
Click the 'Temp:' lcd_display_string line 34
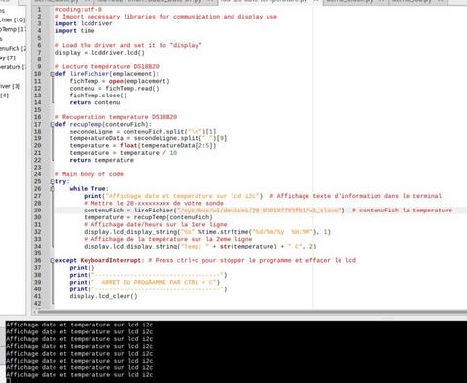click(200, 247)
